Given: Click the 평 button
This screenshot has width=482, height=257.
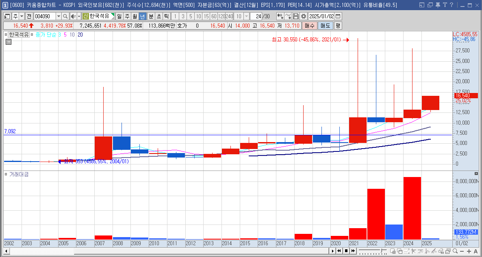Looking at the screenshot, I should click(x=338, y=26).
